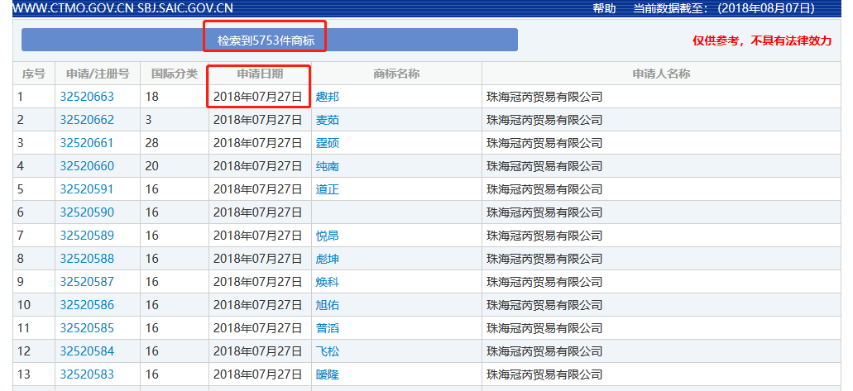Open registration number 32520590

pyautogui.click(x=87, y=212)
